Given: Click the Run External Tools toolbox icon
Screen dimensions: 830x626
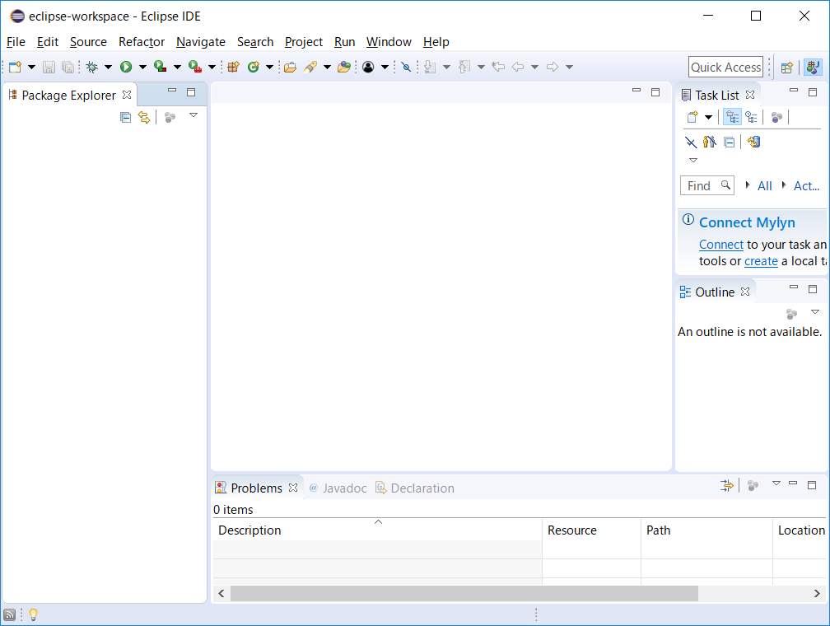Looking at the screenshot, I should pos(195,67).
